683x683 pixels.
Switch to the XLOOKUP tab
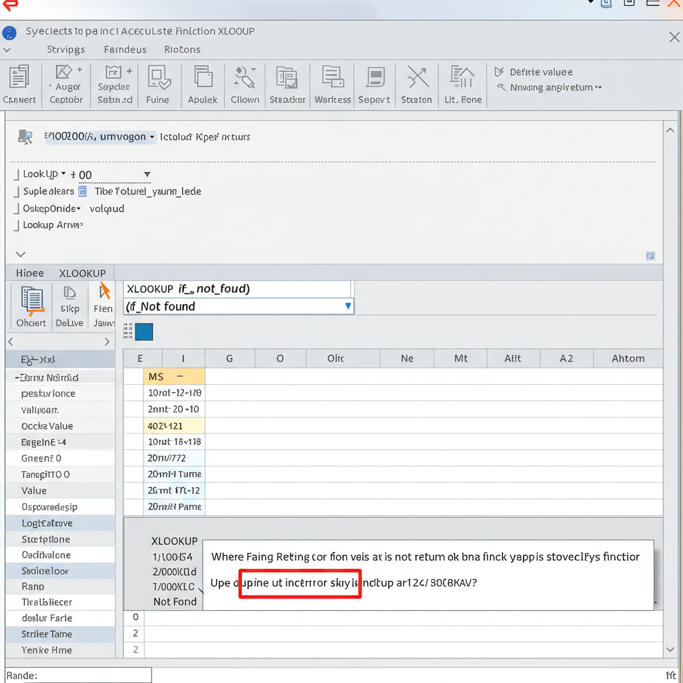(82, 273)
